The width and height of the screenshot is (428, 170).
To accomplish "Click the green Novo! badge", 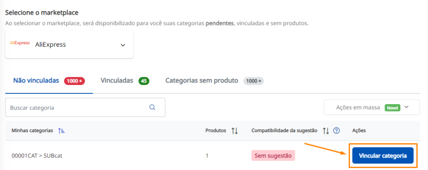I will pos(392,108).
